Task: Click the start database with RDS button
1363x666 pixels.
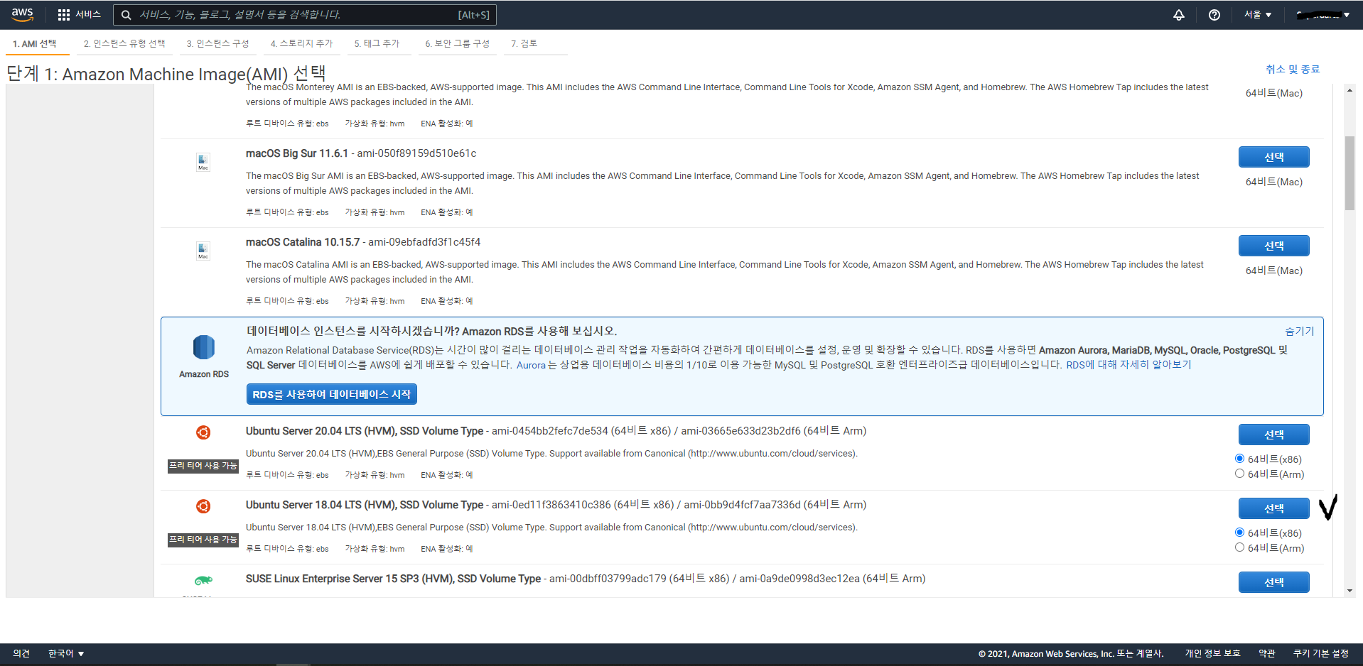Action: tap(332, 394)
